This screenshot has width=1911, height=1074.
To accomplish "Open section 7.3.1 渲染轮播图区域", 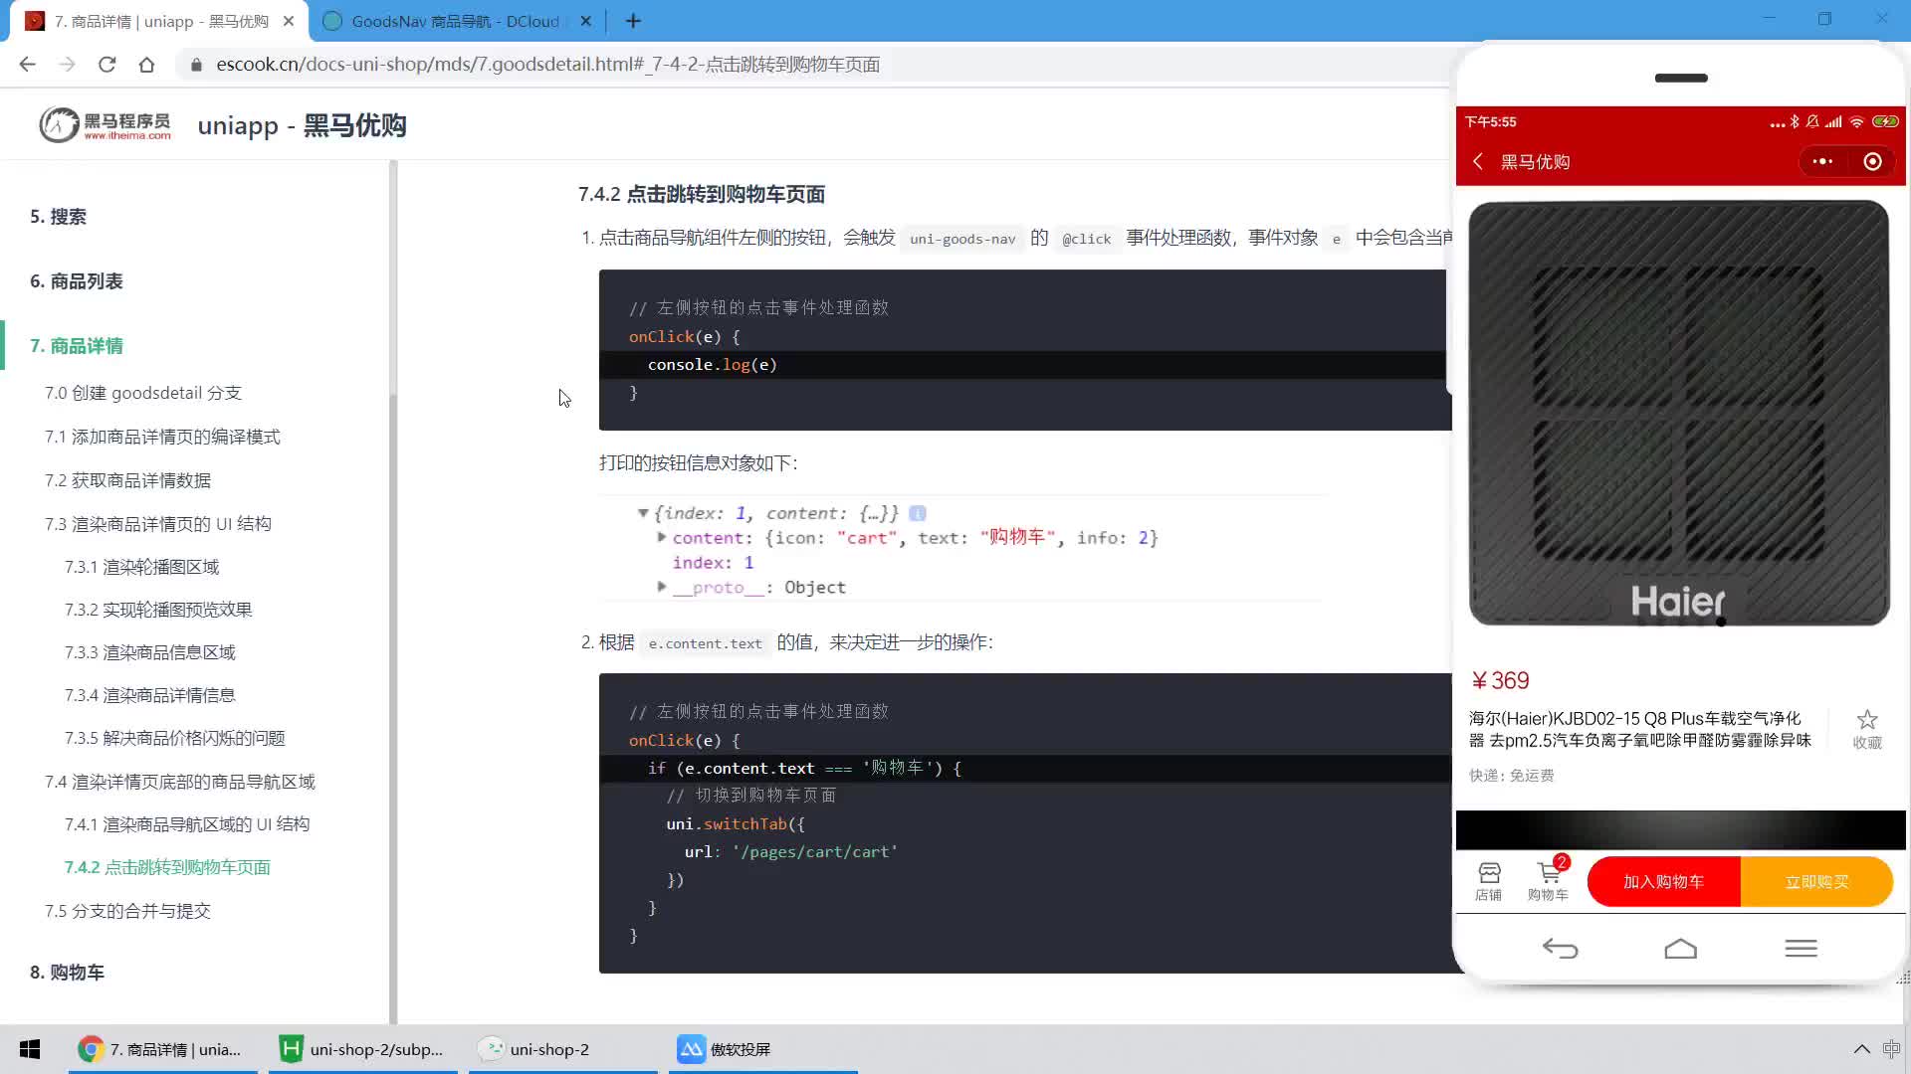I will coord(142,567).
